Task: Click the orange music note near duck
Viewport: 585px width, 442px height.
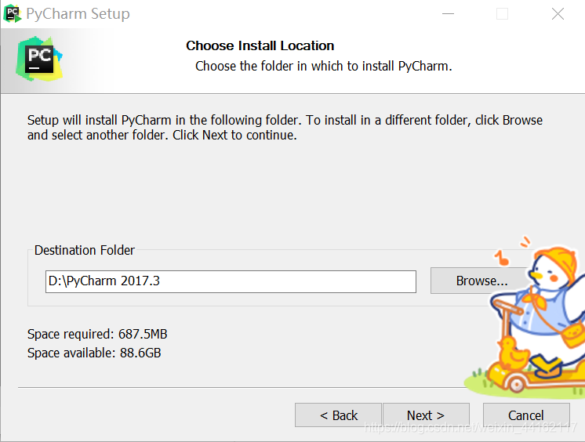Action: [502, 258]
